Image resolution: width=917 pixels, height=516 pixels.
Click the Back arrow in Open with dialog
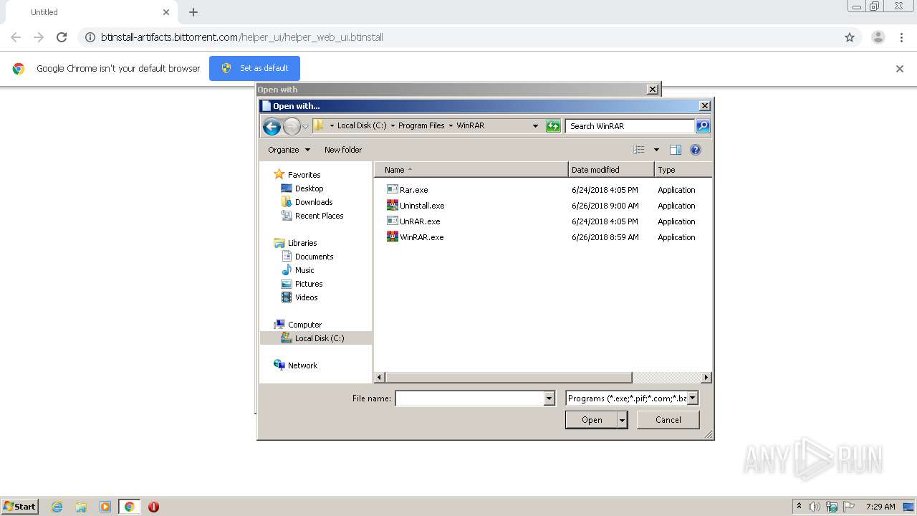(x=272, y=127)
